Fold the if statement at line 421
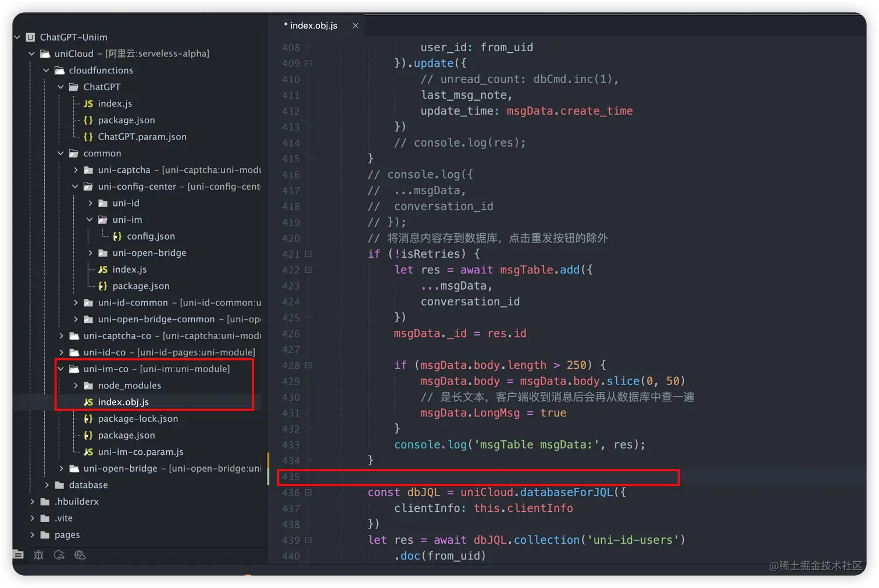 click(308, 254)
